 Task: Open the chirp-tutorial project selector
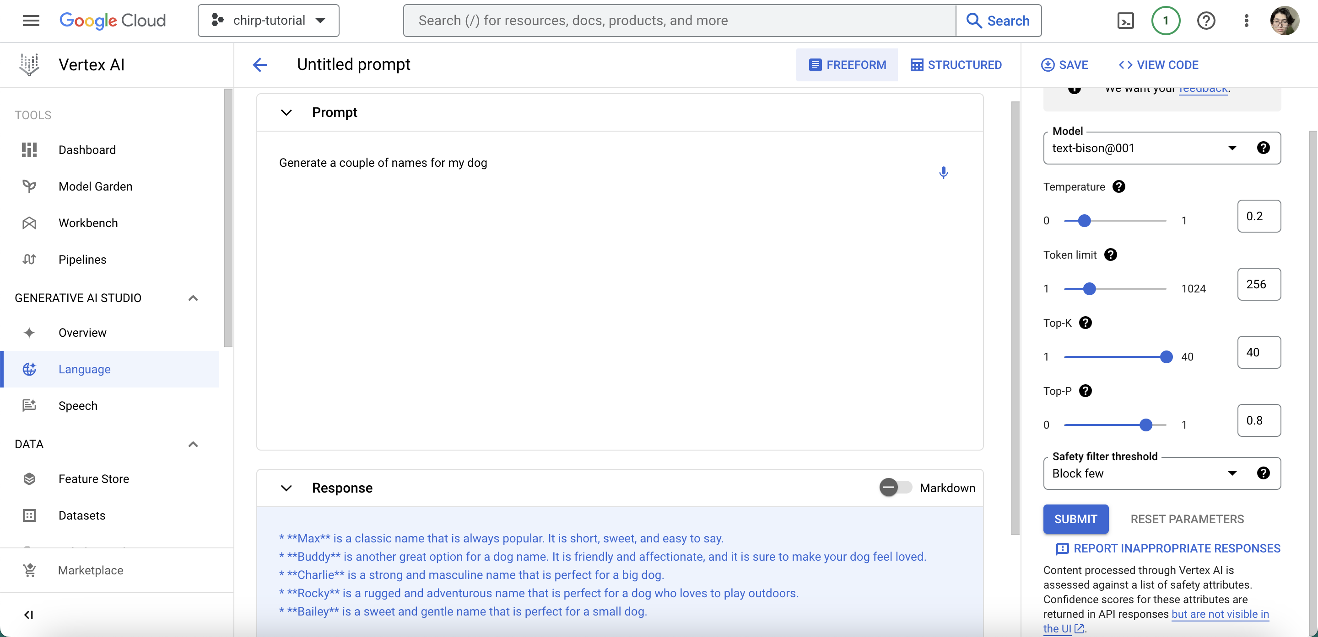tap(268, 21)
